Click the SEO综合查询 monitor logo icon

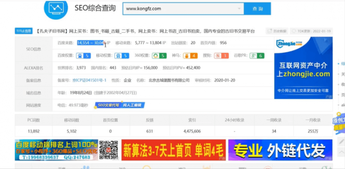pyautogui.click(x=56, y=9)
